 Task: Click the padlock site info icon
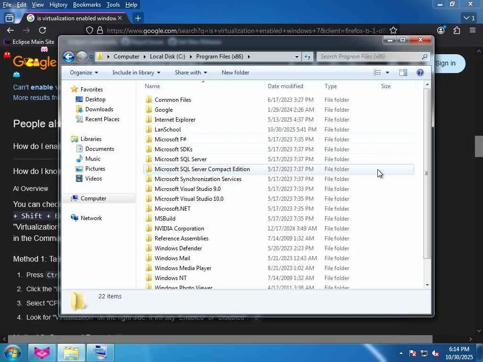[100, 31]
